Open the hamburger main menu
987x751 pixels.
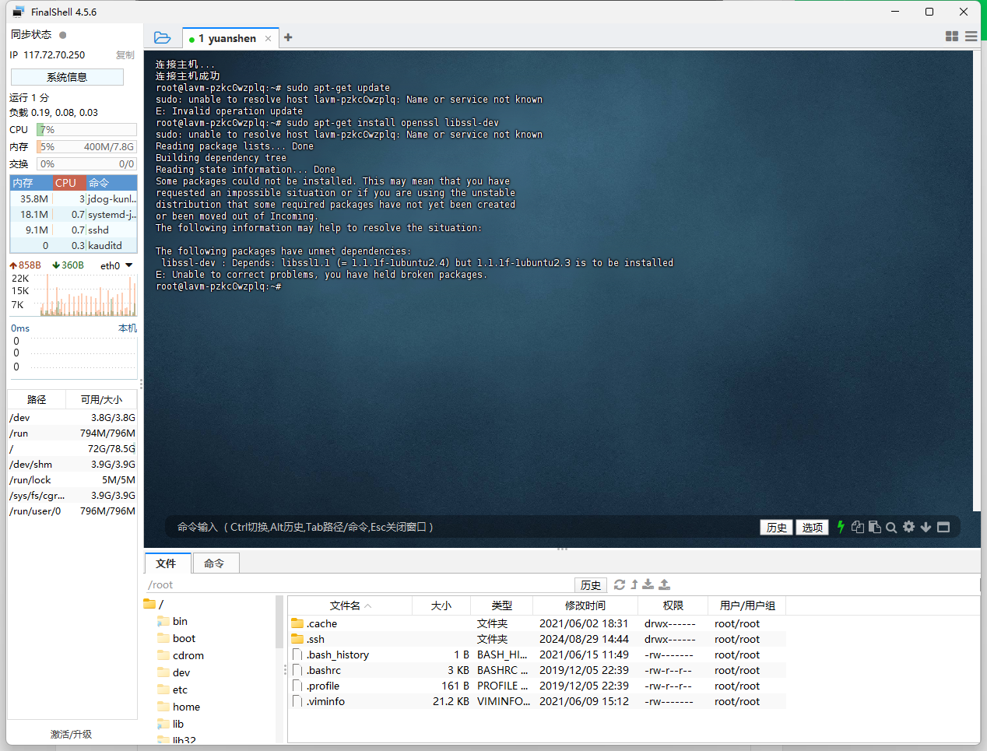(971, 37)
